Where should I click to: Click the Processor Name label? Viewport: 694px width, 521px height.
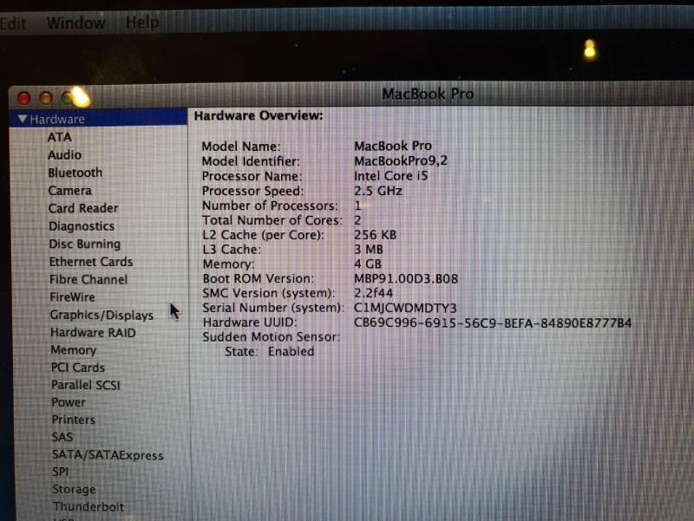[x=252, y=176]
